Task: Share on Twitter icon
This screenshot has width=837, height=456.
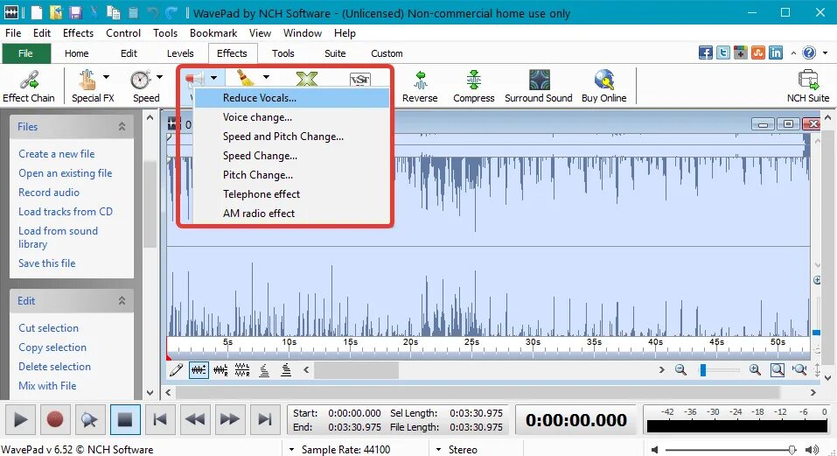Action: click(x=723, y=53)
